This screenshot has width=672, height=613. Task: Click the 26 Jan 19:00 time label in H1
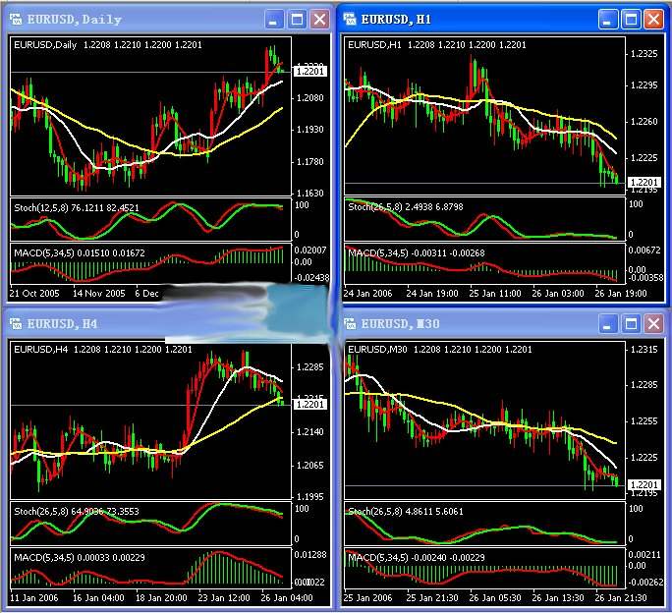[621, 293]
